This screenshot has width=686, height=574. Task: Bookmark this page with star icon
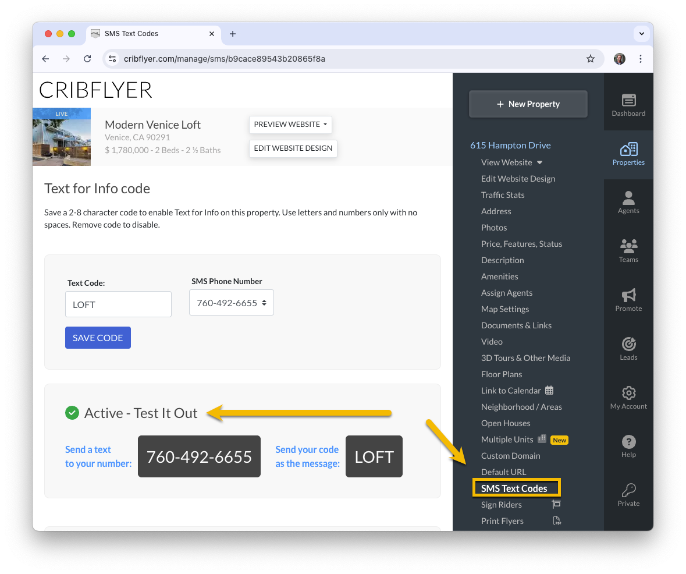[590, 59]
